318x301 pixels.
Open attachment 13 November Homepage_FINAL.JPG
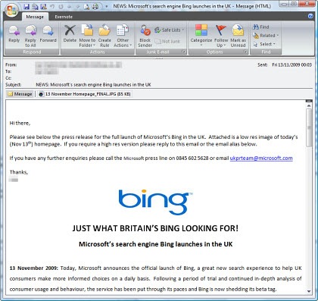pos(85,94)
